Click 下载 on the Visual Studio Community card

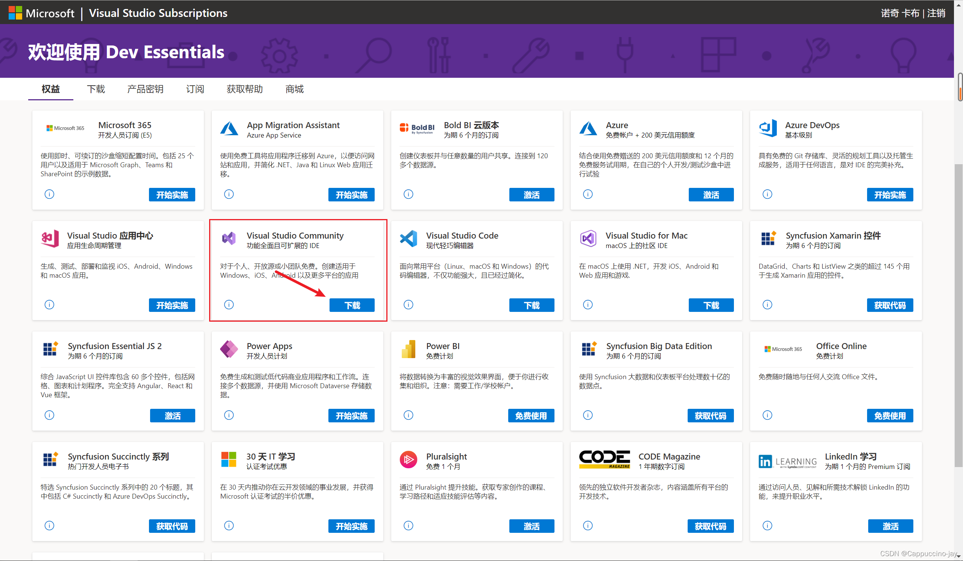[x=352, y=305]
